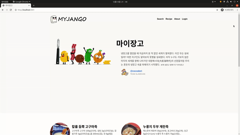Reload the page with the refresh icon
This screenshot has height=135, width=240.
(11, 10)
